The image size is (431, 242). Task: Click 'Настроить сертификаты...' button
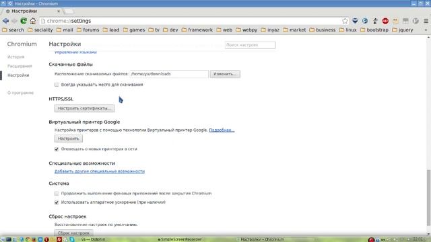point(84,108)
